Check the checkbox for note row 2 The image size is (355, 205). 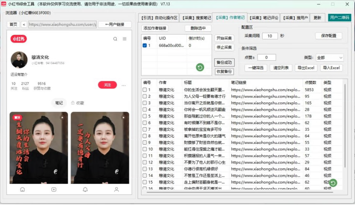pyautogui.click(x=145, y=96)
